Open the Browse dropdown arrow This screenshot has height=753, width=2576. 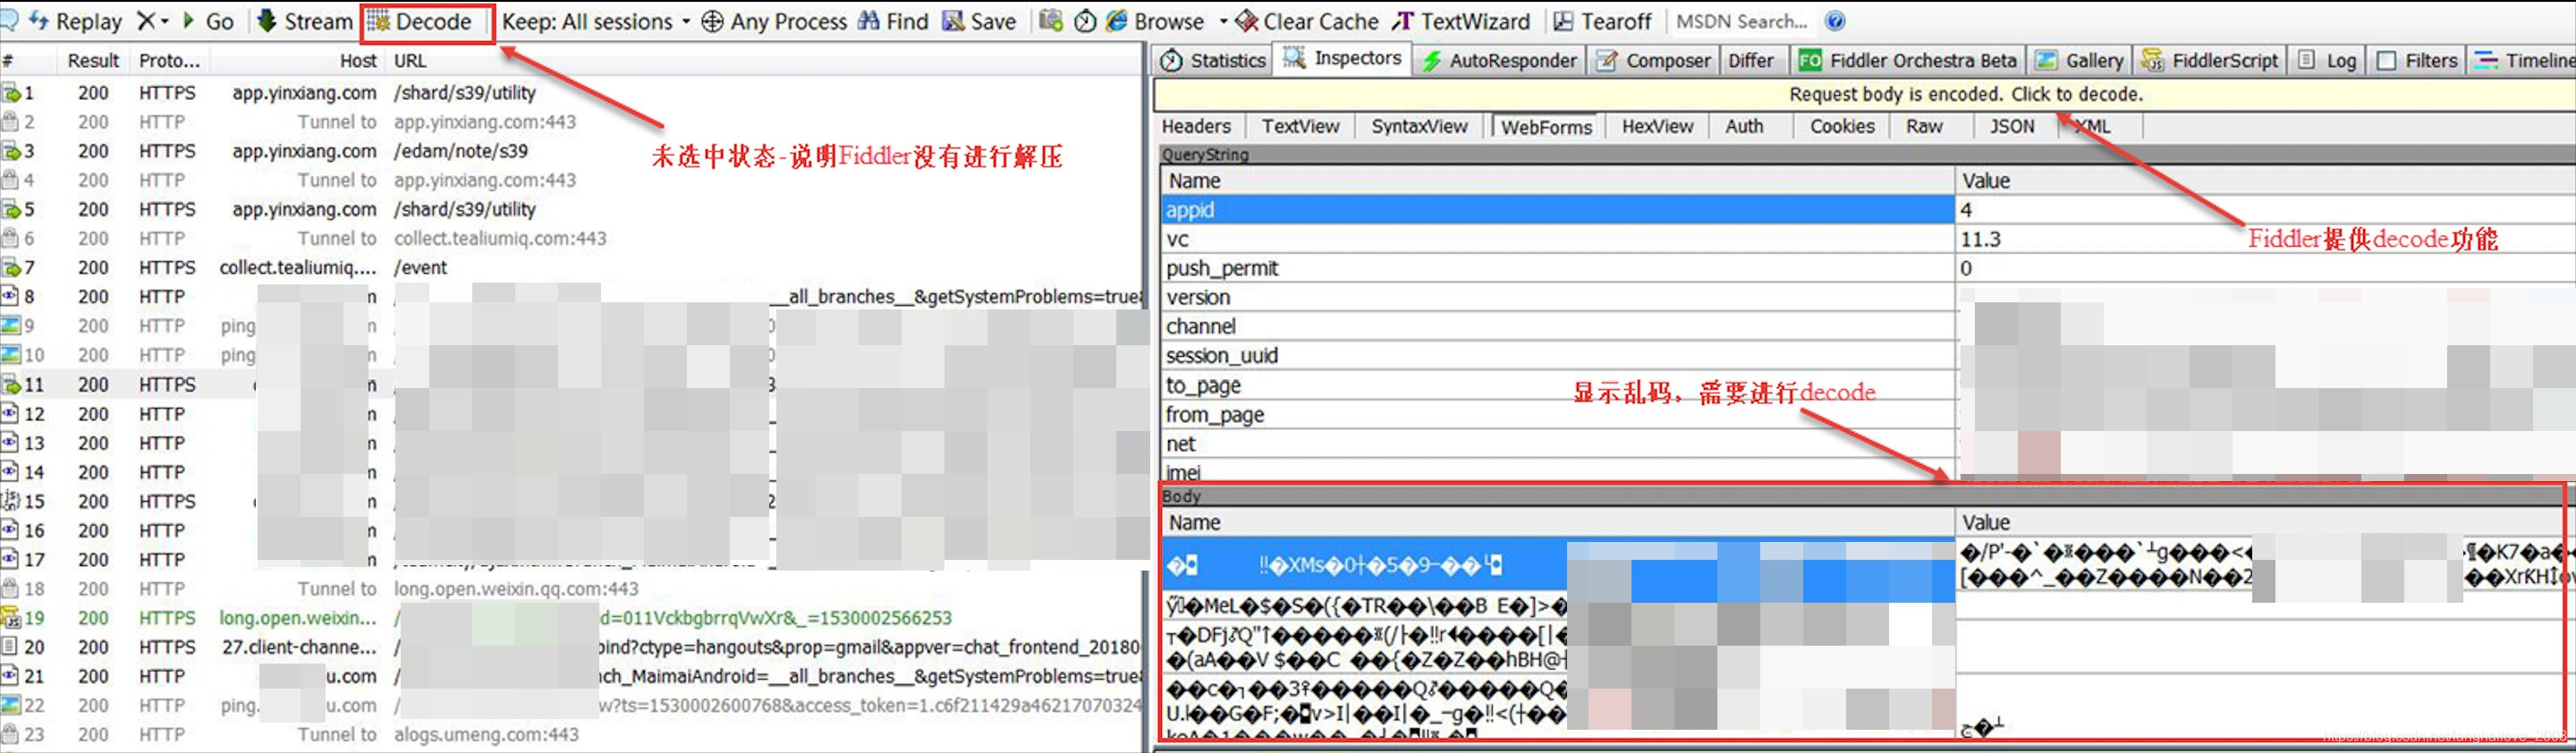(x=1223, y=21)
